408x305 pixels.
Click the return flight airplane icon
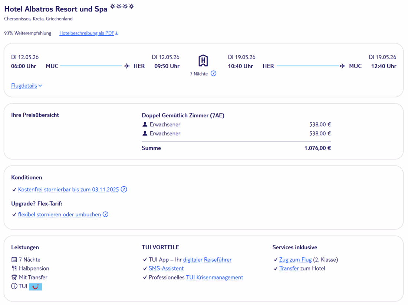click(x=342, y=66)
